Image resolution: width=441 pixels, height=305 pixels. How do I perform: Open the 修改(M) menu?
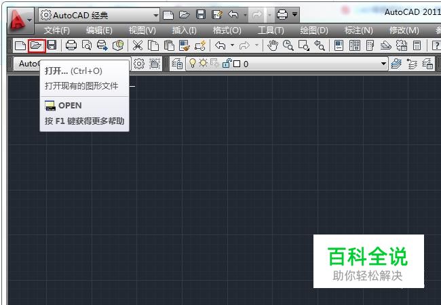(404, 30)
